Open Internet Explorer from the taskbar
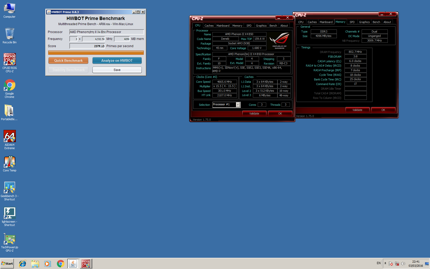This screenshot has width=430, height=269. point(23,264)
